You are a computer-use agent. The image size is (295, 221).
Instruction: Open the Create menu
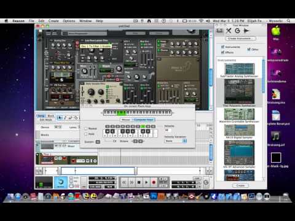tap(53, 21)
